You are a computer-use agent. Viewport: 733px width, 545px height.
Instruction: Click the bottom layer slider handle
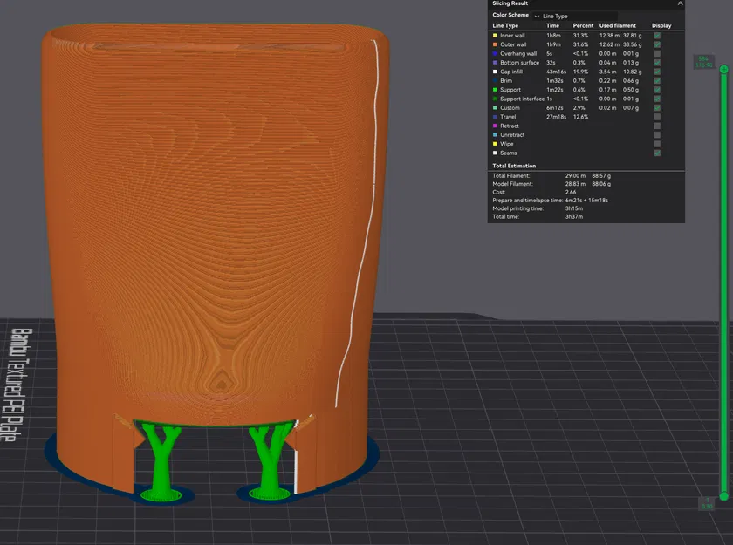point(723,496)
